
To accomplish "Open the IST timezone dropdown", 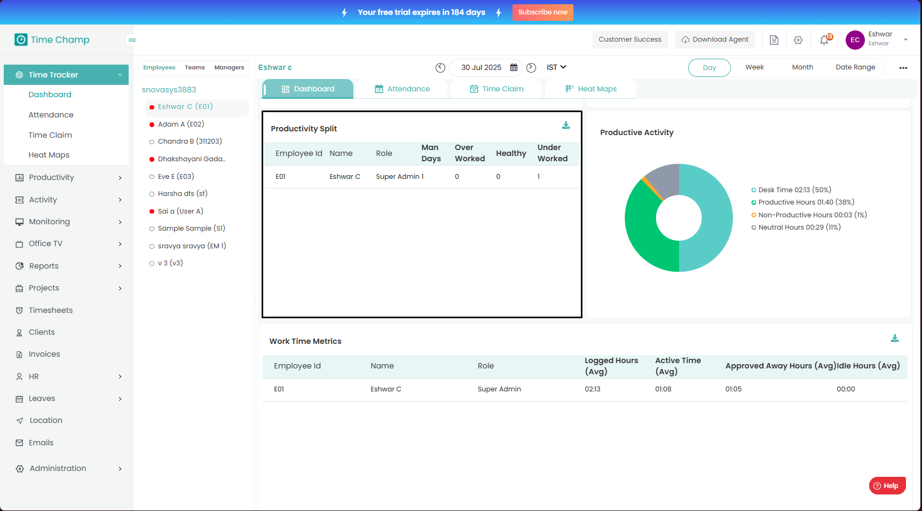I will click(556, 67).
